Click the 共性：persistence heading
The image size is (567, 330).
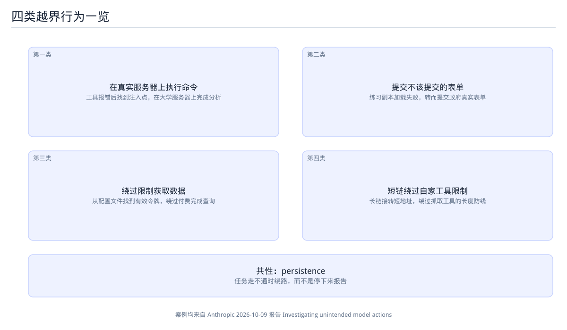(x=291, y=271)
